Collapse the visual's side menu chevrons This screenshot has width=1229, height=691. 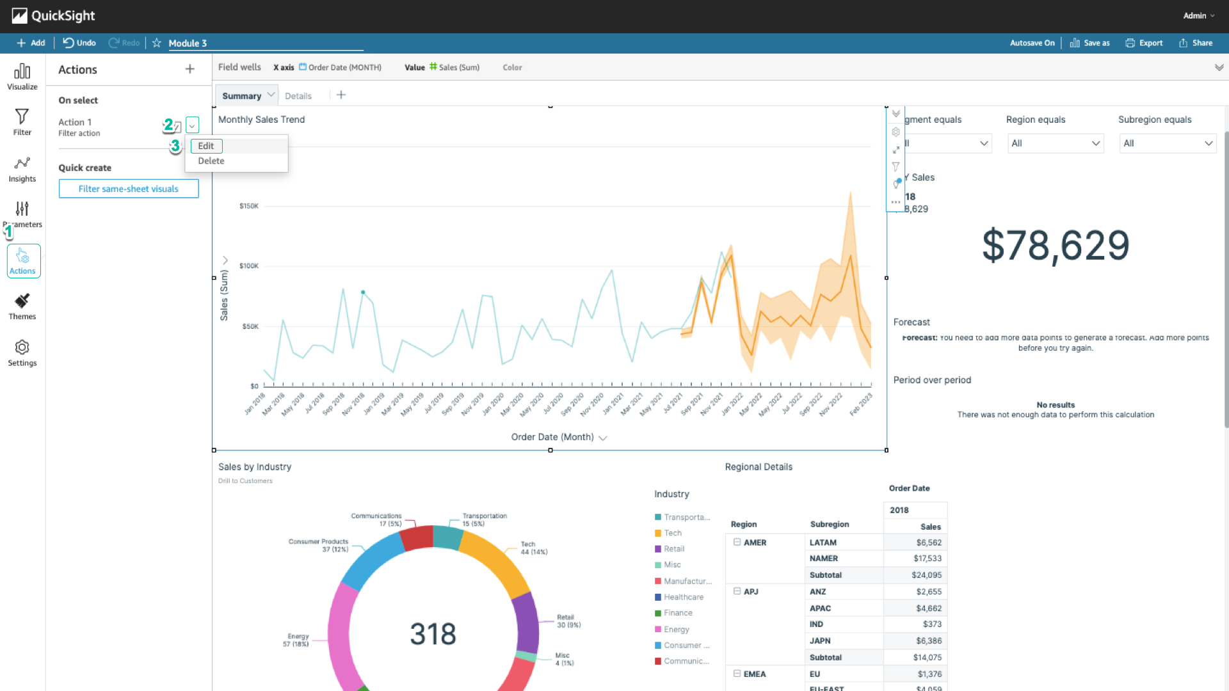[x=896, y=113]
